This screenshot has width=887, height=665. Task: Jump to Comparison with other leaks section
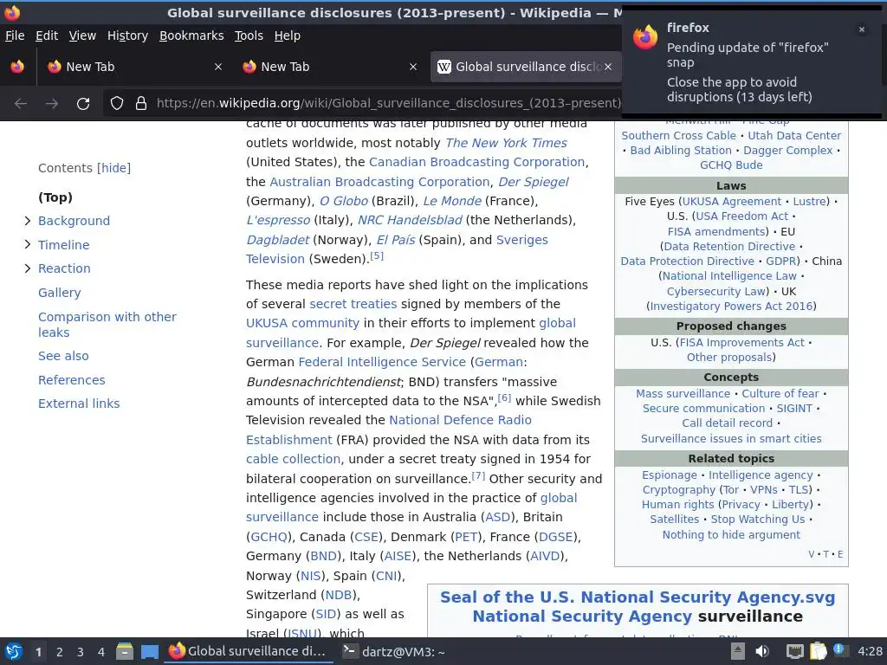pyautogui.click(x=107, y=325)
